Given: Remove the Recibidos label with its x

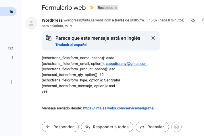Looking at the screenshot, I should pyautogui.click(x=116, y=8).
